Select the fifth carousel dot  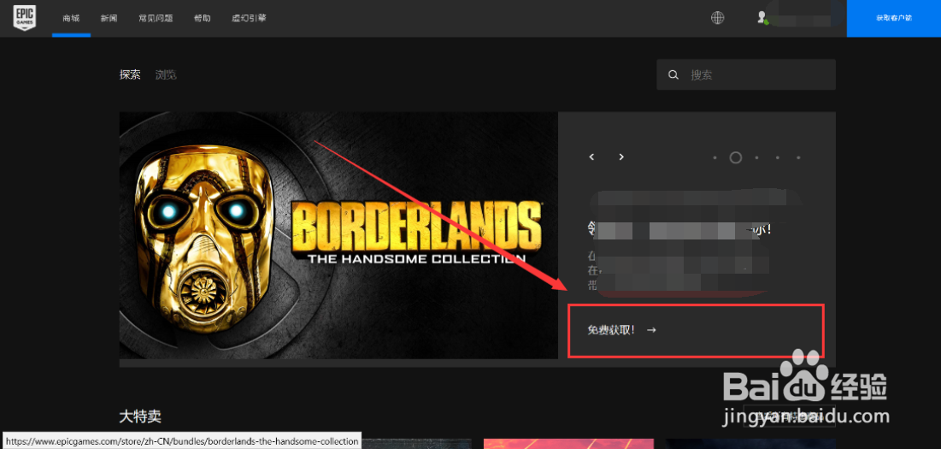(799, 158)
